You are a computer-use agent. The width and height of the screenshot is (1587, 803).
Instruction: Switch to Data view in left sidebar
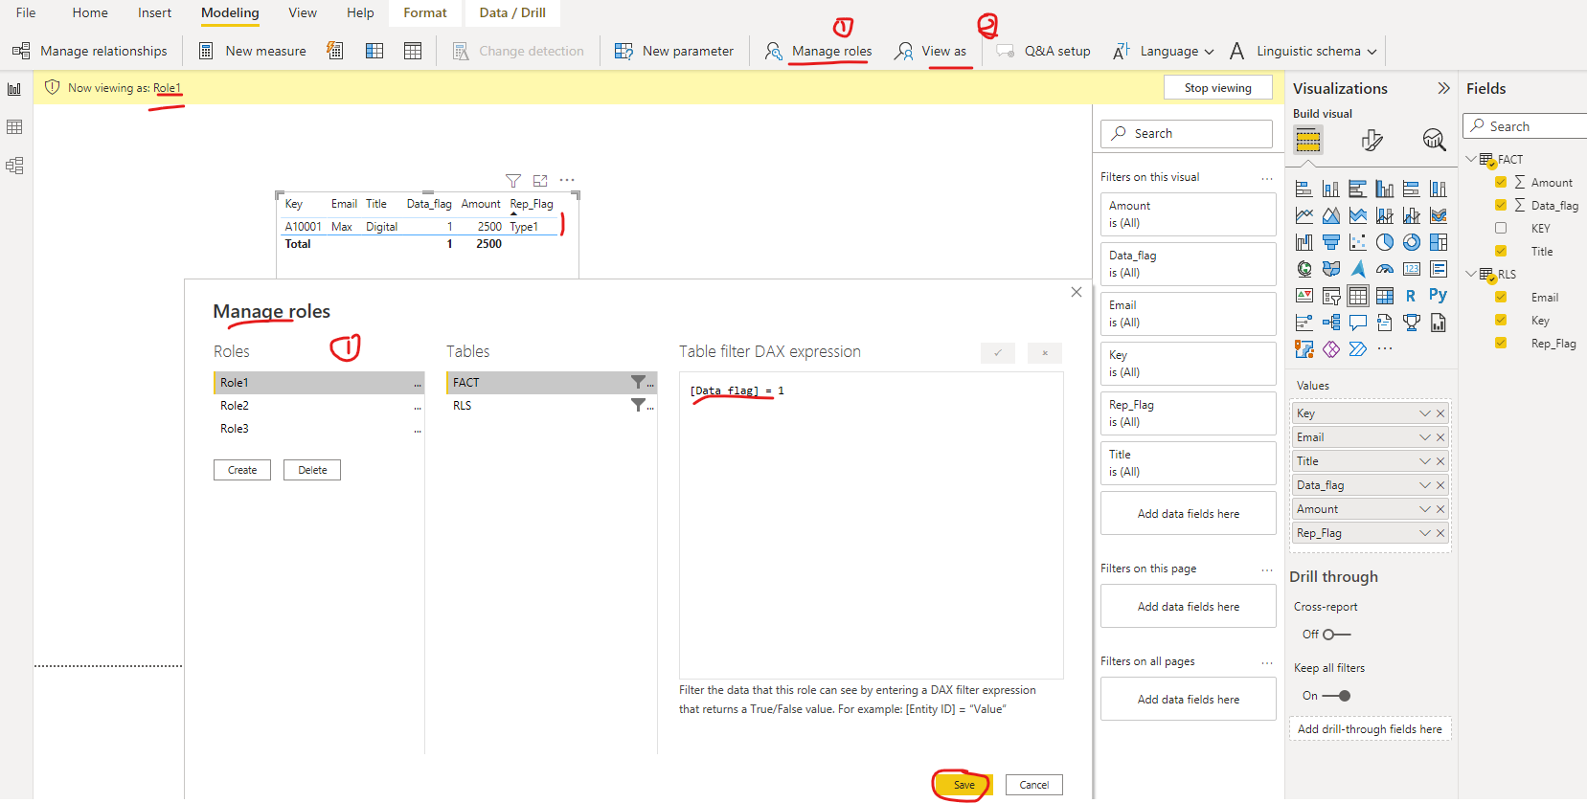pyautogui.click(x=14, y=127)
